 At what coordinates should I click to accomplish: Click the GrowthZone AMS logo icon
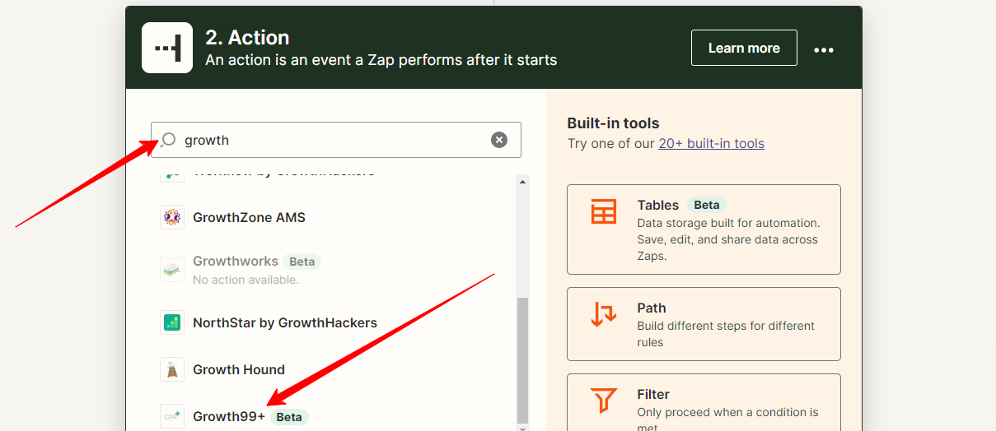tap(172, 217)
